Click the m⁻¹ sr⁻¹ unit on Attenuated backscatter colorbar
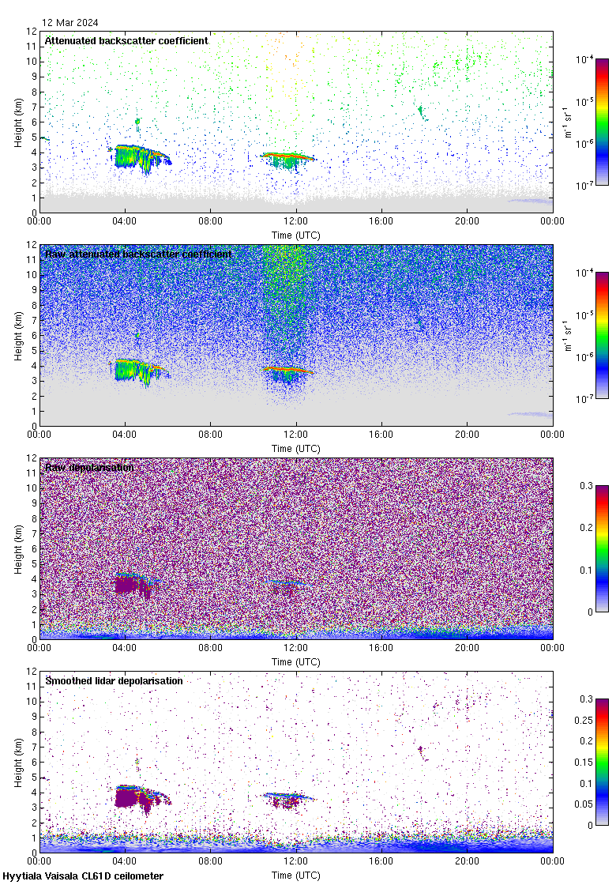 [x=568, y=122]
